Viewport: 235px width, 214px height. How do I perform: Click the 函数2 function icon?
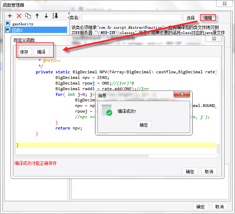click(8, 30)
